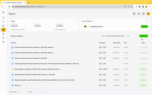Open the clipboard jobs icon in sidebar
Screen dimensions: 152x95
pos(3,17)
